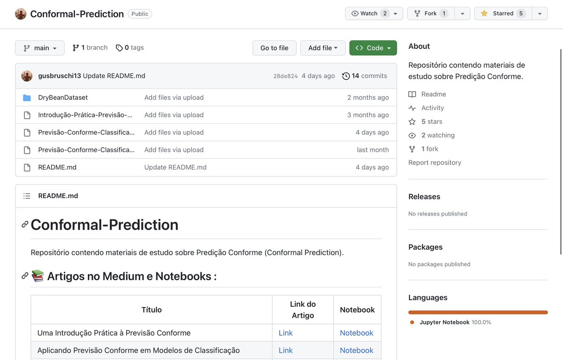563x360 pixels.
Task: Click the Public visibility badge
Action: [x=140, y=14]
